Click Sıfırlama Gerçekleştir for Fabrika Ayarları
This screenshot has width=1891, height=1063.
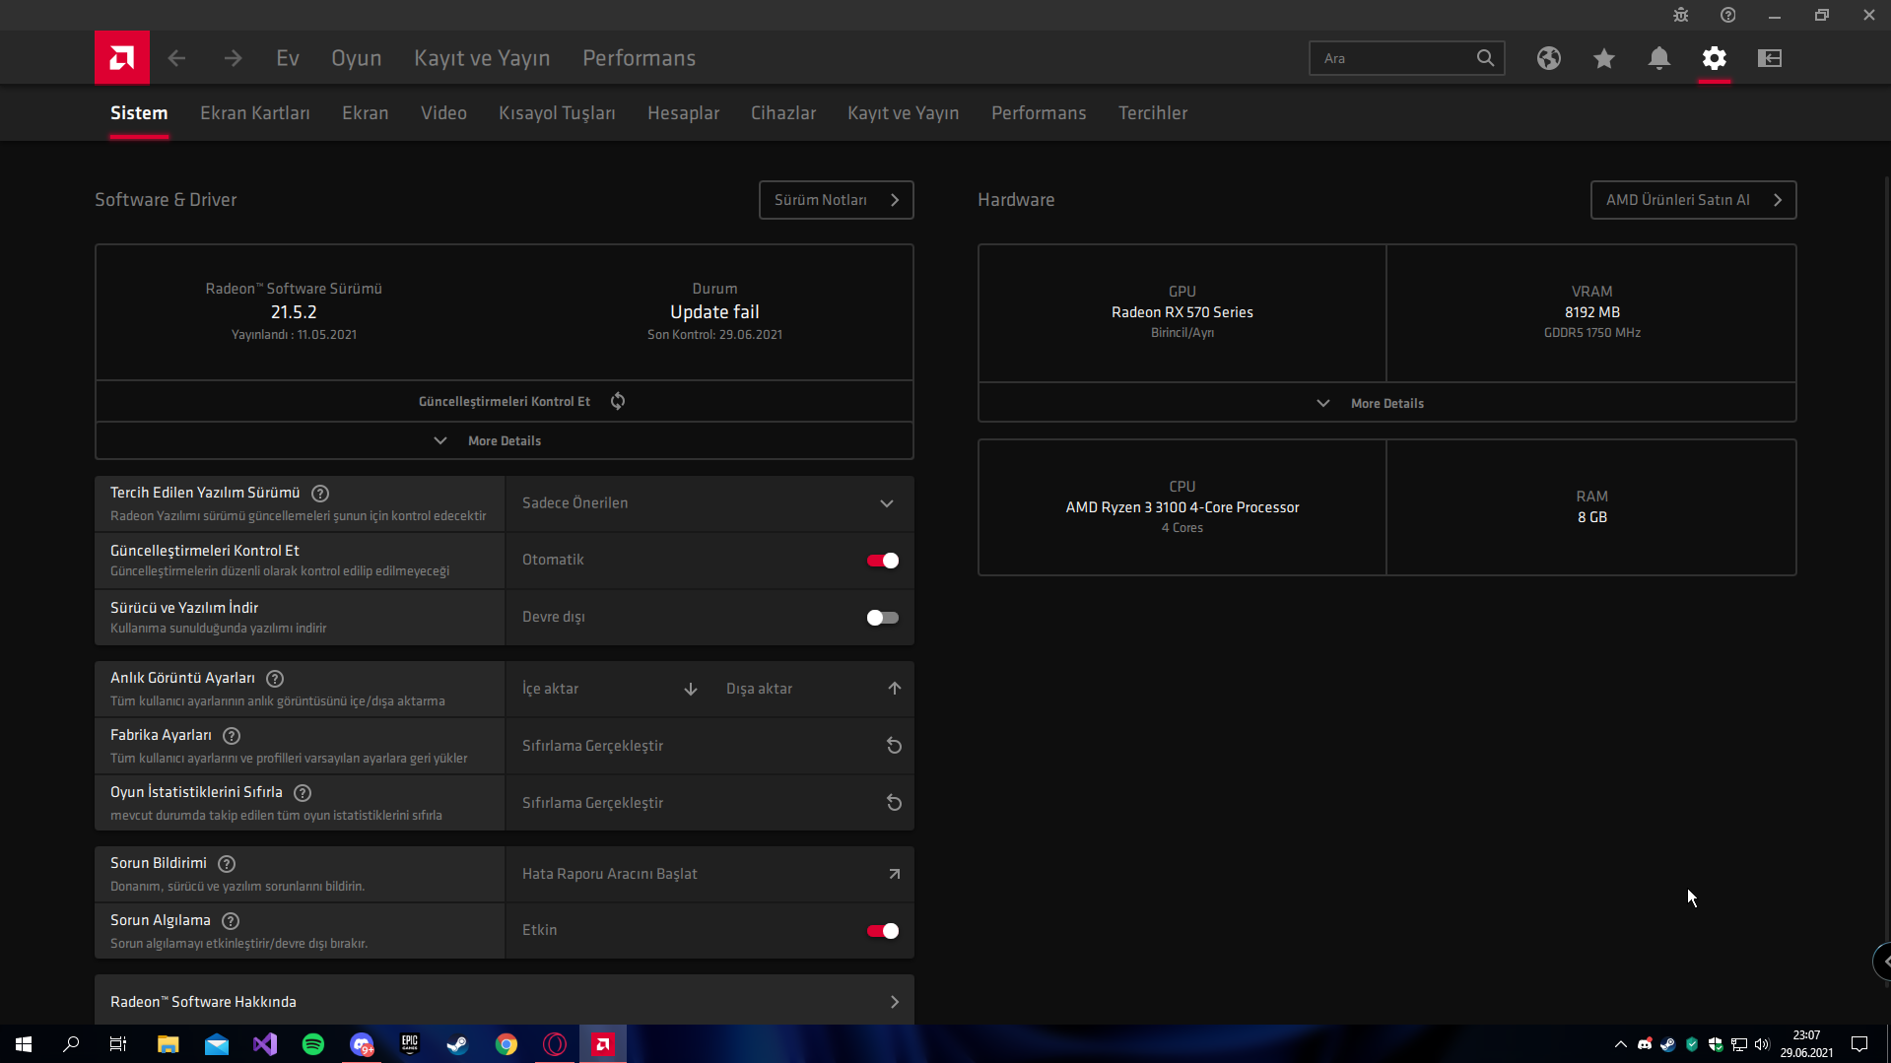tap(709, 746)
